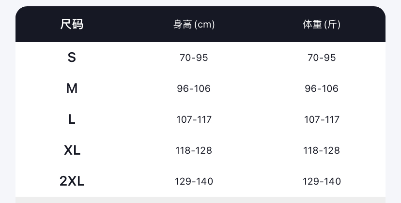
Task: Click the gray strip below the 2XL row
Action: 200,200
